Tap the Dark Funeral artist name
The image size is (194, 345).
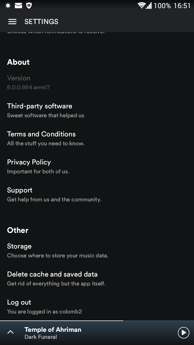pos(41,337)
